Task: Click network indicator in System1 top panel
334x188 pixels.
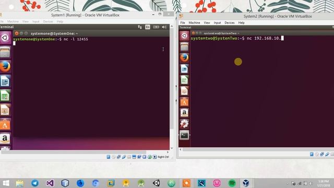Action: (140, 27)
